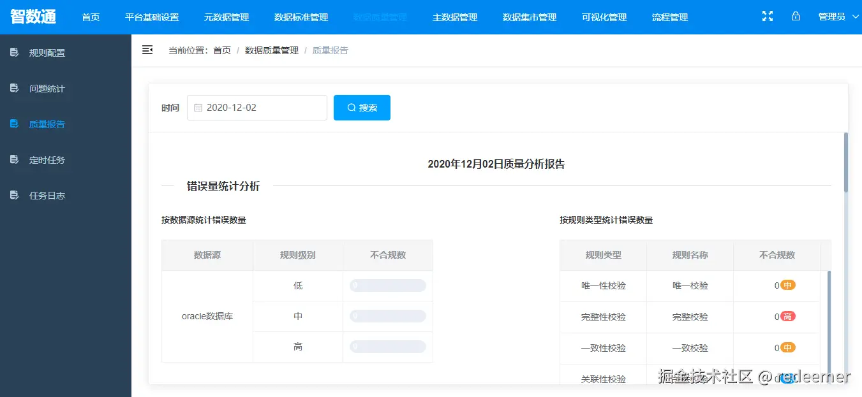Toggle the sidebar collapse hamburger icon
Viewport: 862px width, 397px height.
(147, 50)
